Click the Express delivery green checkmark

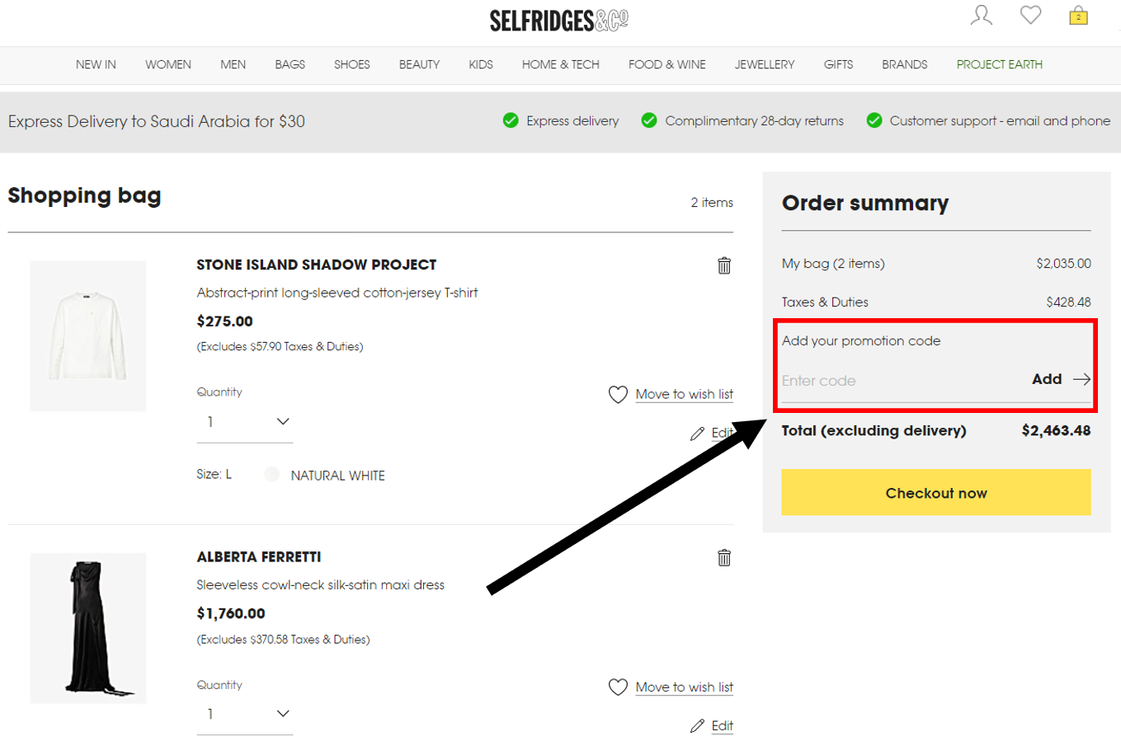(511, 120)
